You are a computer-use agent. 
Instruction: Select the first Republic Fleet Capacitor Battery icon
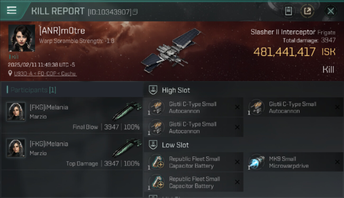(x=156, y=162)
